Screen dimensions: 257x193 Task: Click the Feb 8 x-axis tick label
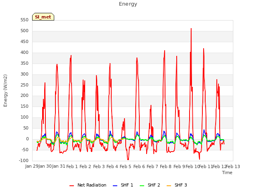click(x=166, y=166)
